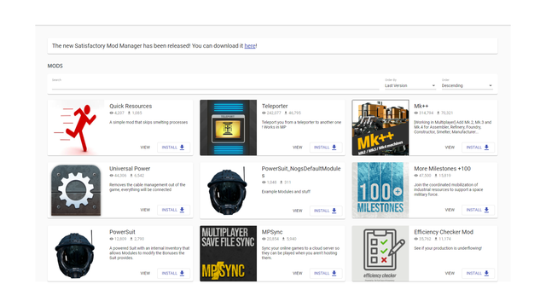Image resolution: width=546 pixels, height=307 pixels.
Task: Install the PowerSuit mod
Action: pyautogui.click(x=173, y=273)
